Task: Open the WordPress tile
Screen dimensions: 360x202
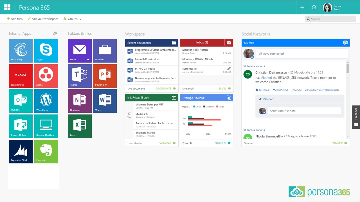Action: [x=46, y=101]
